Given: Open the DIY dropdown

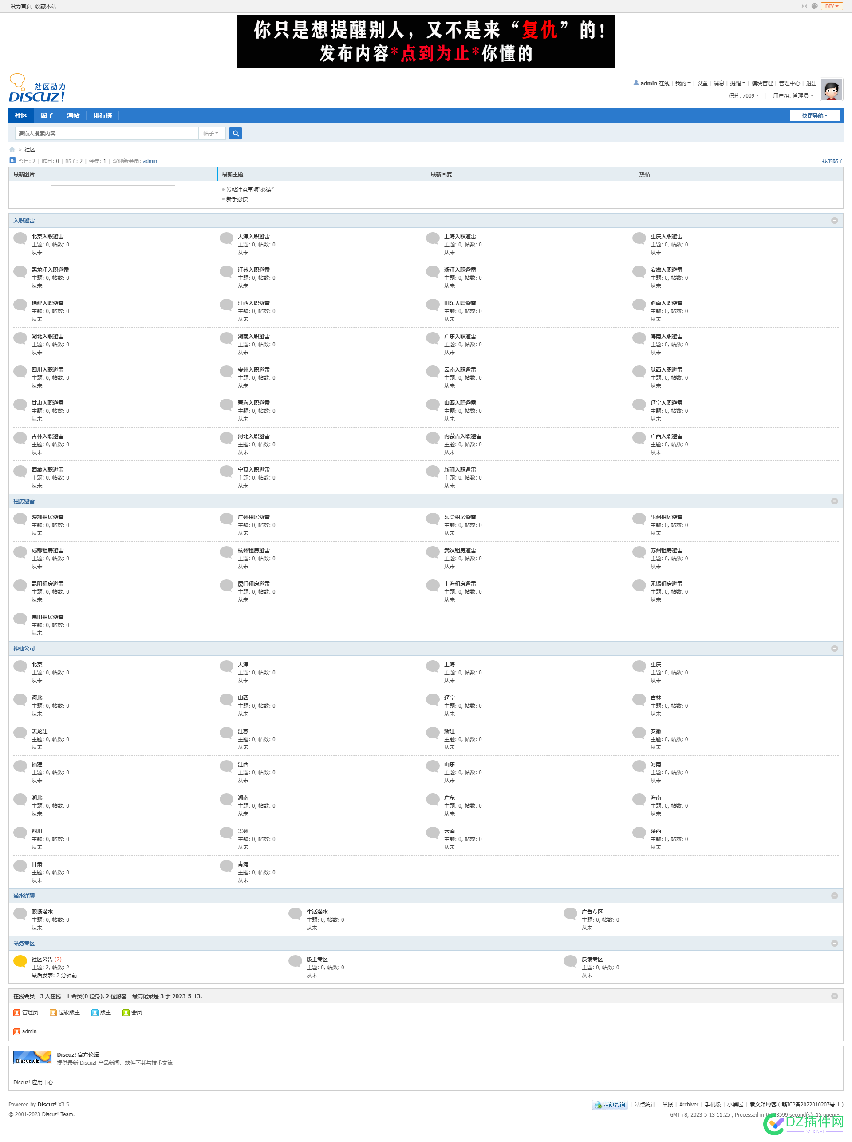Looking at the screenshot, I should tap(832, 6).
